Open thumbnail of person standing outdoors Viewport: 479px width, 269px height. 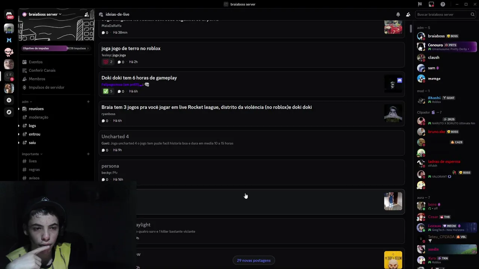[393, 201]
